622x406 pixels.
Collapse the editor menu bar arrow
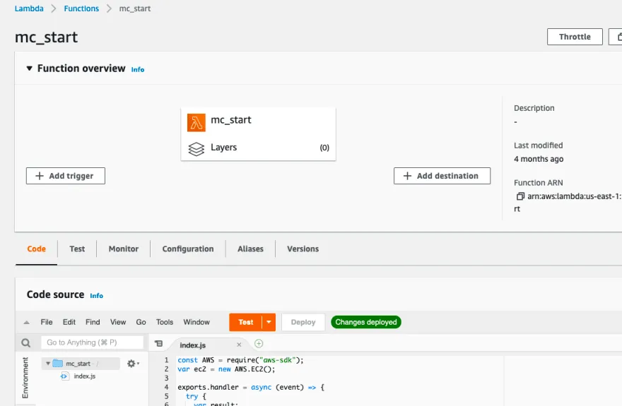coord(27,323)
